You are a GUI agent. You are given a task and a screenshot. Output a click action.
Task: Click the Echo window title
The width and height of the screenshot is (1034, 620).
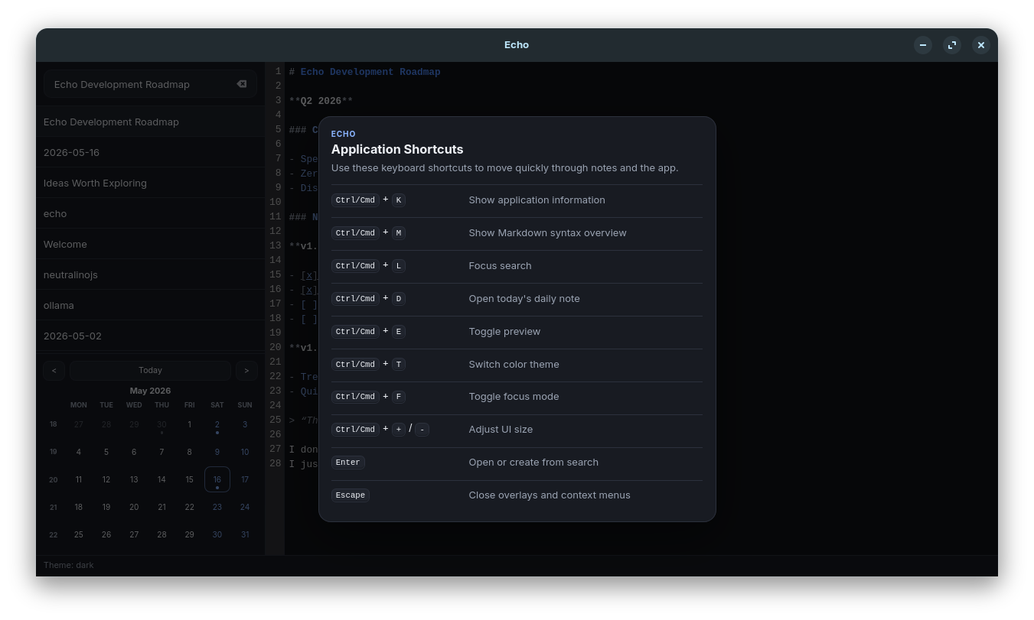point(517,45)
